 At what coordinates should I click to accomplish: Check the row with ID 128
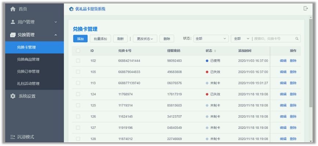[x=78, y=139]
